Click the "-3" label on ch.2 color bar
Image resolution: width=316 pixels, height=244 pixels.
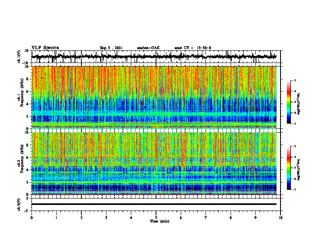coord(294,146)
